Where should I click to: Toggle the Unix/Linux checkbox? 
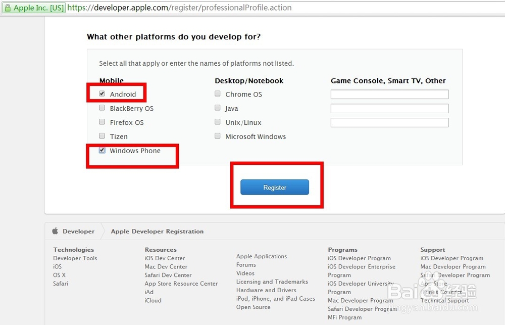coord(218,122)
